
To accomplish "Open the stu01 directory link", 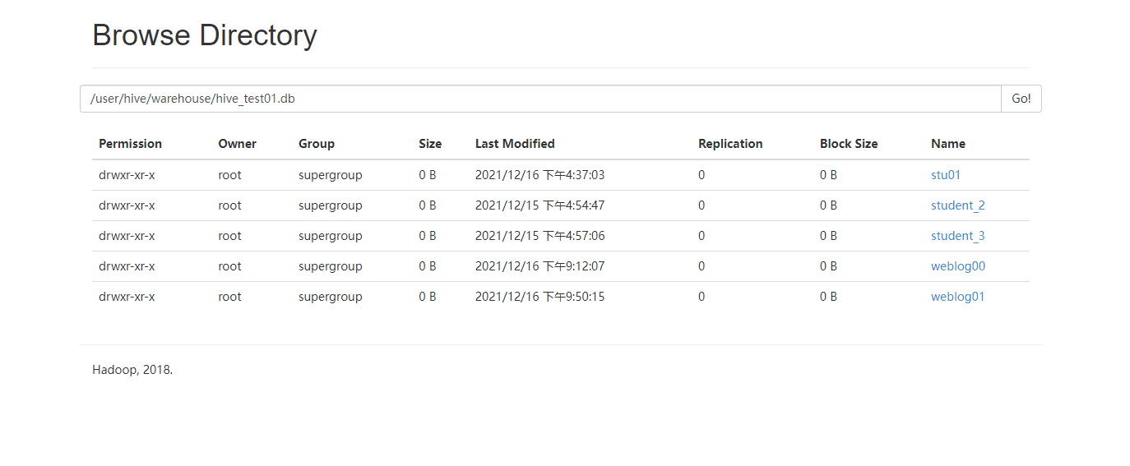I will [x=946, y=175].
